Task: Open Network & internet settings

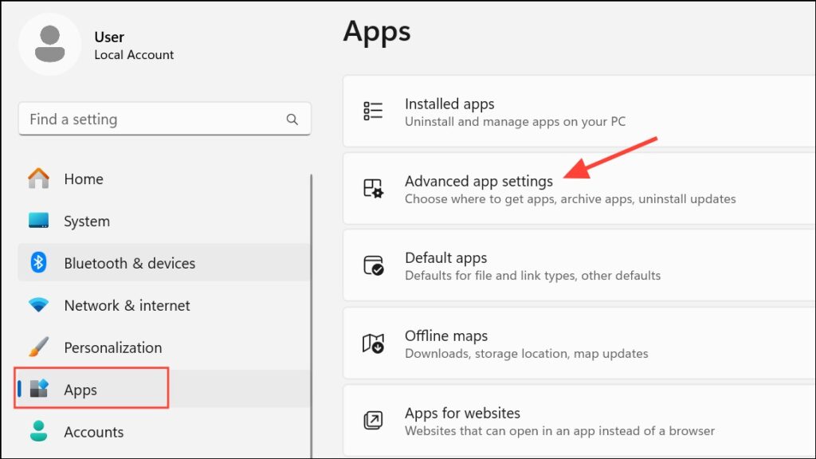Action: pos(164,305)
